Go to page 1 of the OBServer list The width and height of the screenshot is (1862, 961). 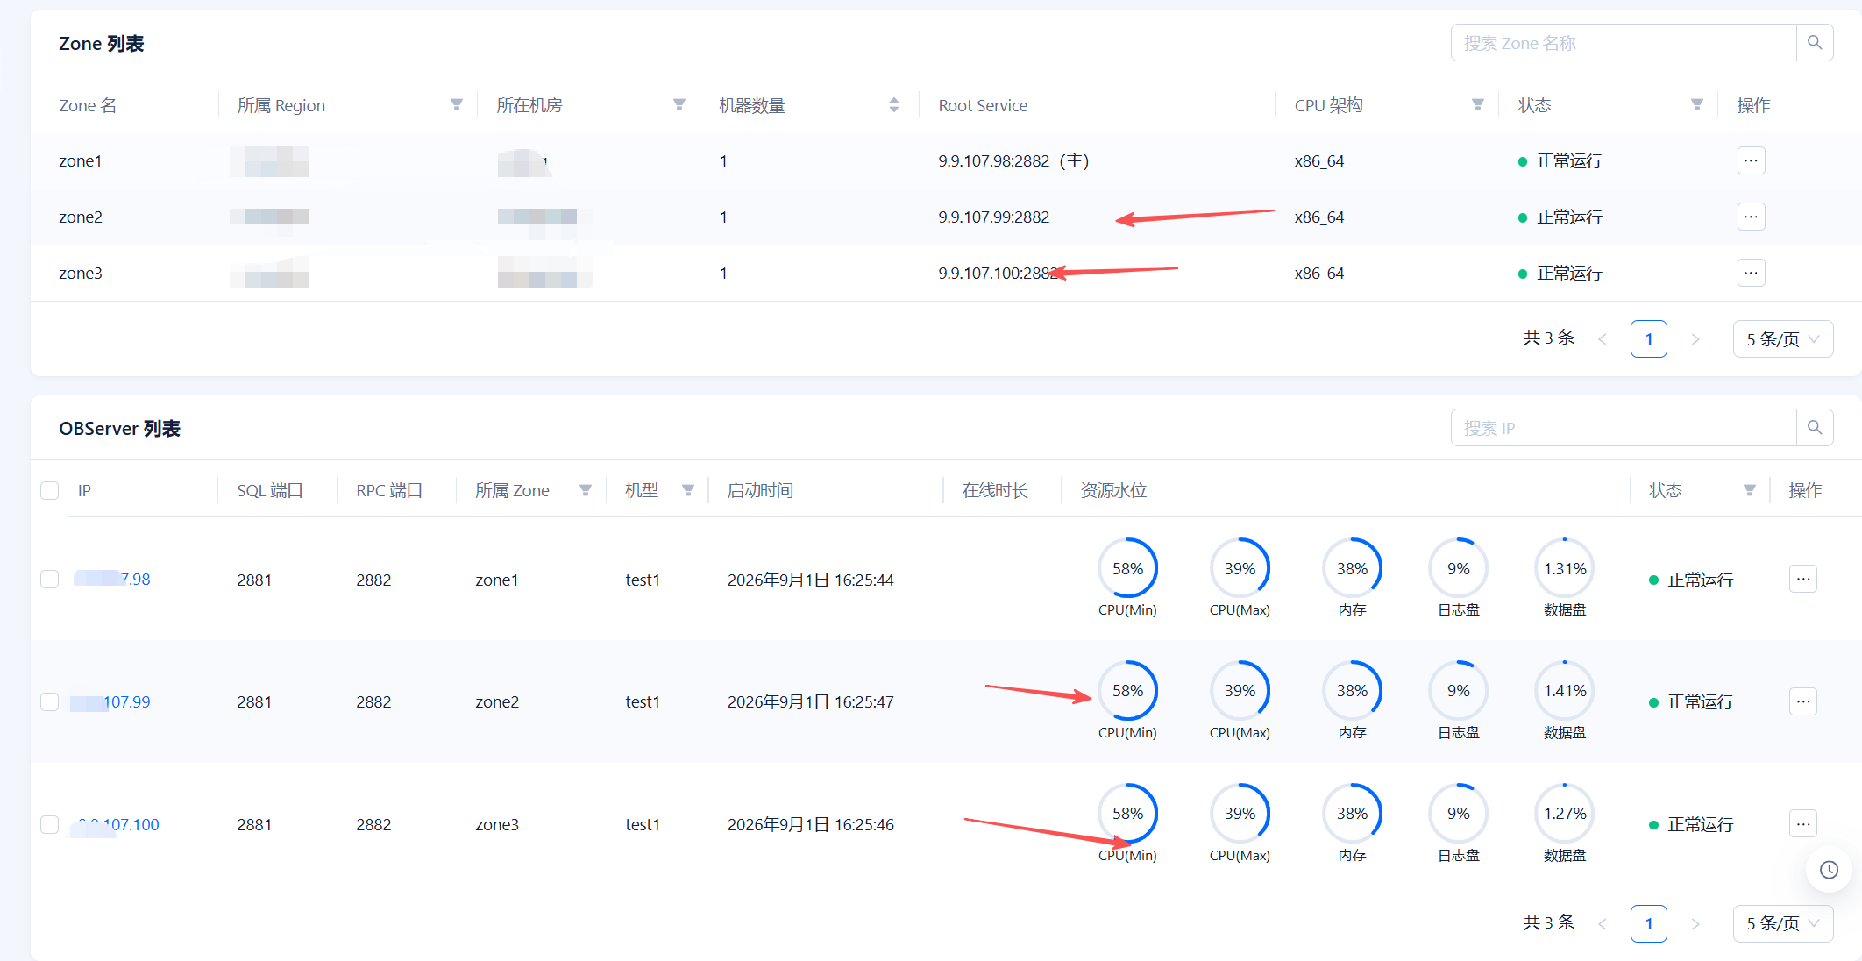pos(1648,923)
